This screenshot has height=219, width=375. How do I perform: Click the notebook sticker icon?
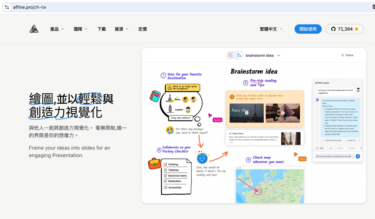point(155,96)
